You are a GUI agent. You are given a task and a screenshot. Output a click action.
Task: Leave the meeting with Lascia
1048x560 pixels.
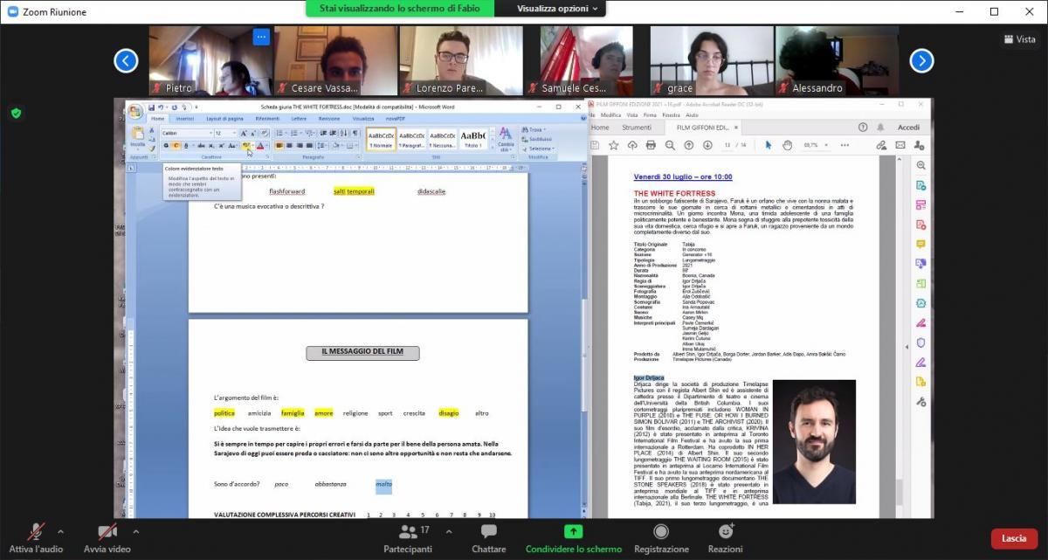tap(1014, 538)
